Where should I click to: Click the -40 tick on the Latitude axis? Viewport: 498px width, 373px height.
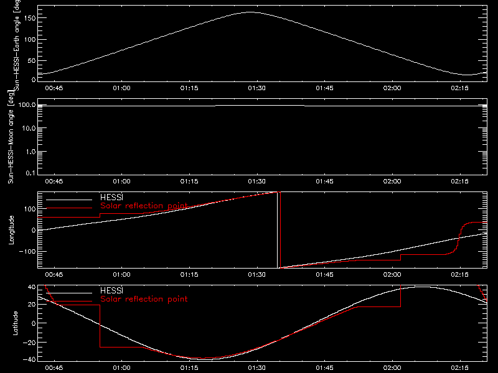(29, 359)
